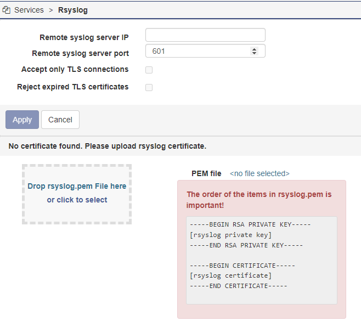Tick Reject expired TLS certificates checkbox

point(149,87)
